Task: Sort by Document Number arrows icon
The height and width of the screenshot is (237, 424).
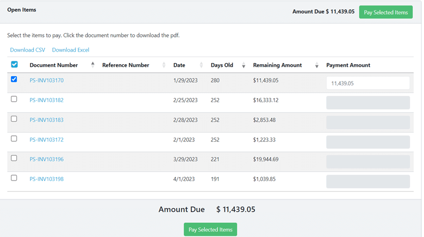Action: (x=93, y=65)
